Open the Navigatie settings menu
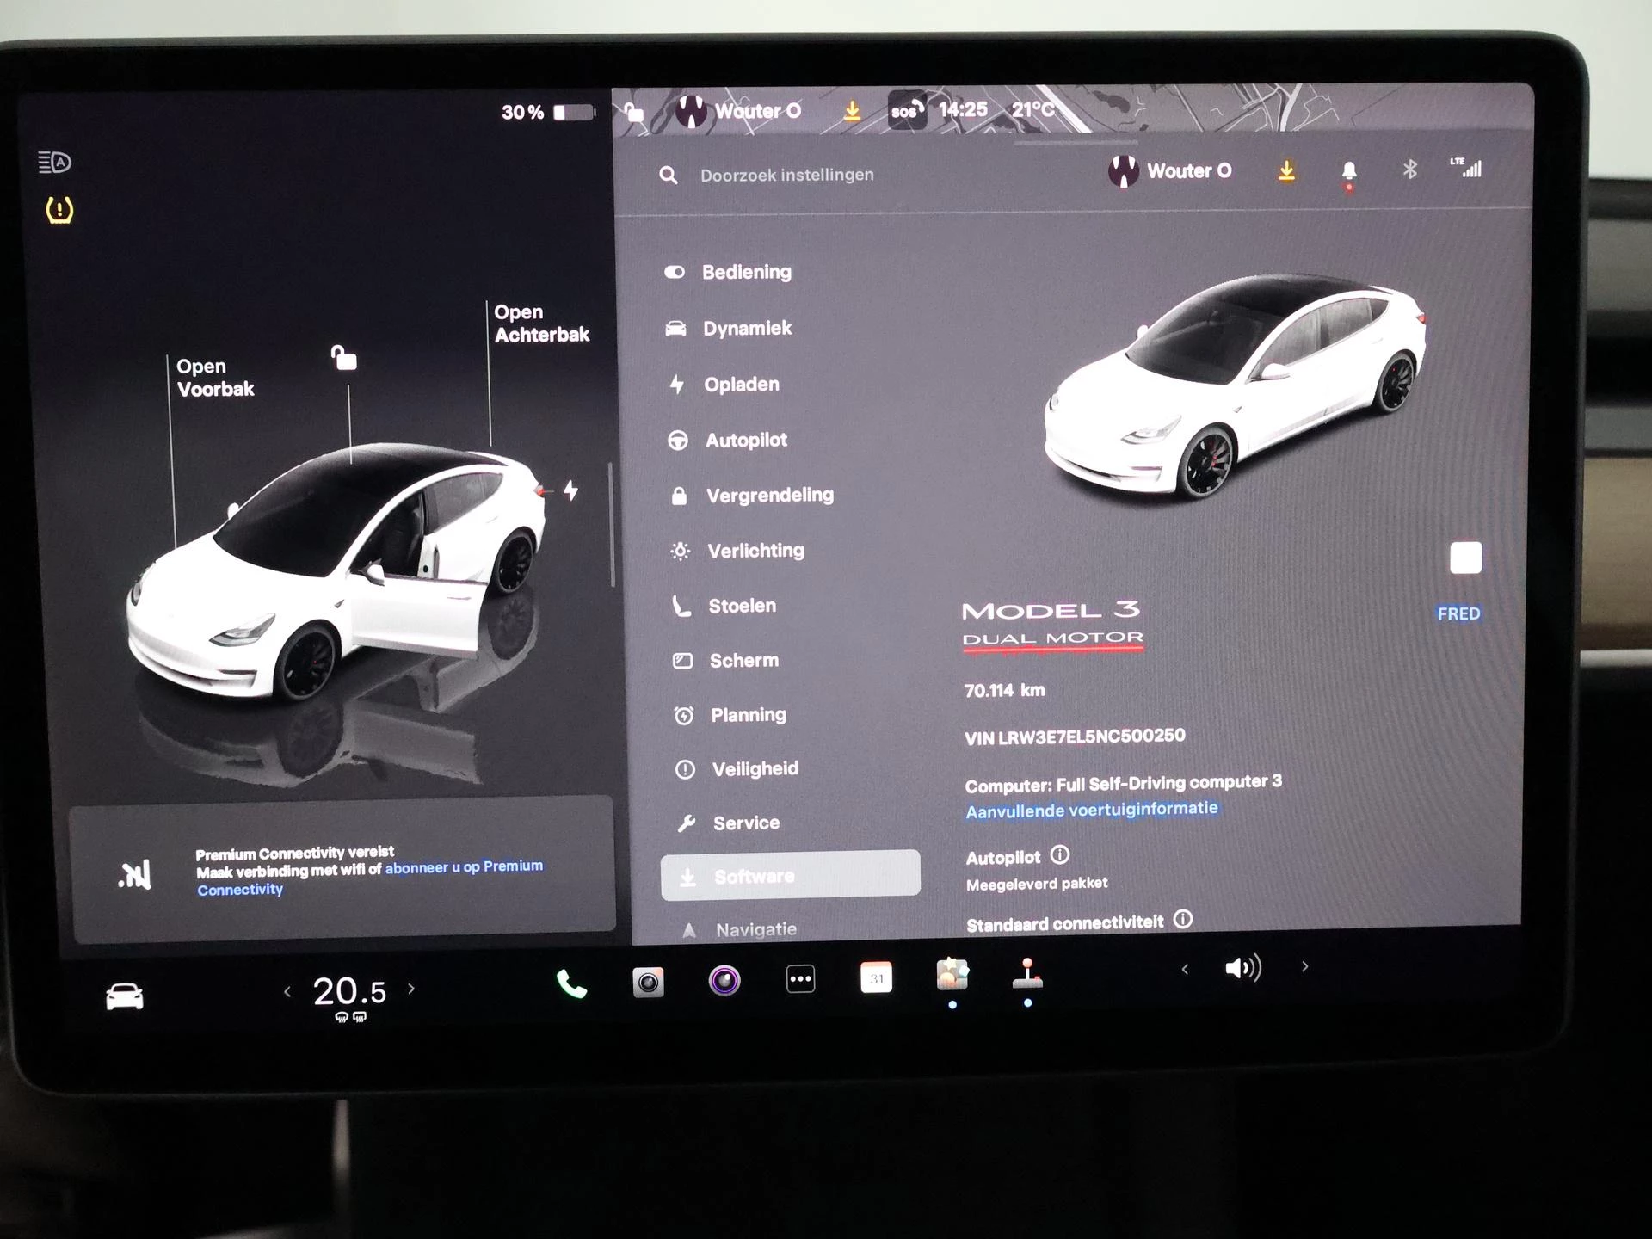 pos(756,929)
